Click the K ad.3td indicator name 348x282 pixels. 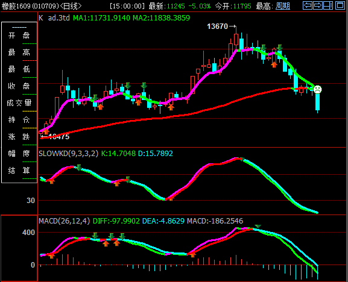coord(54,18)
